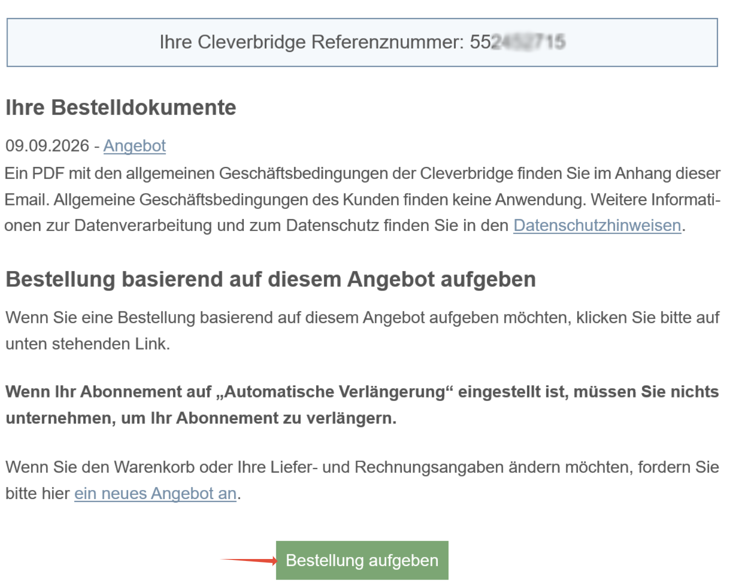
Task: Follow the 'ein neues Angebot an' link
Action: pyautogui.click(x=156, y=493)
